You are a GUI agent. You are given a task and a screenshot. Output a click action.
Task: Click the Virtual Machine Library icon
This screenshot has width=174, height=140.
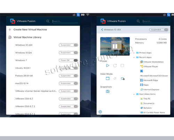(10, 37)
